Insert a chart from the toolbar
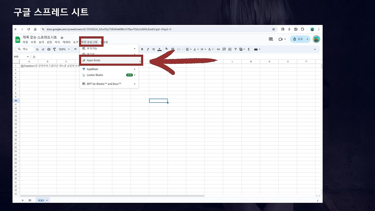Screen dimensions: 375x211 [x=230, y=49]
